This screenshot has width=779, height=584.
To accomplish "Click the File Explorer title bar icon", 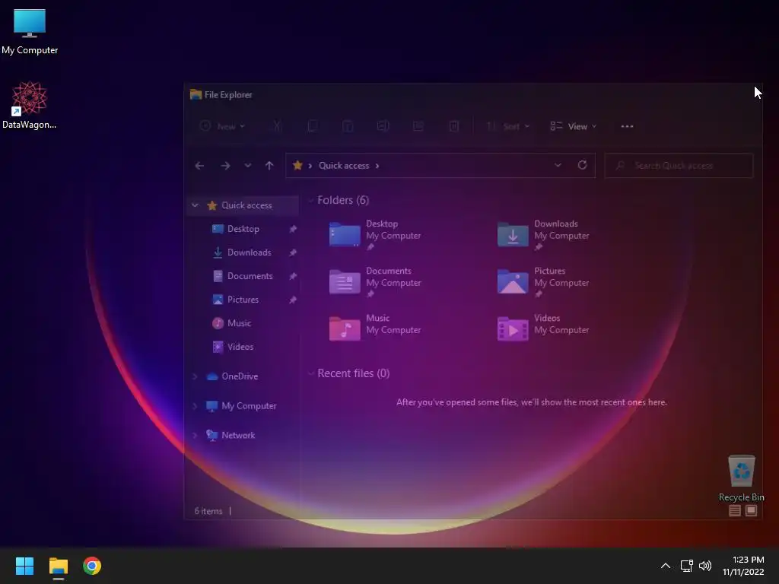I will [x=196, y=94].
